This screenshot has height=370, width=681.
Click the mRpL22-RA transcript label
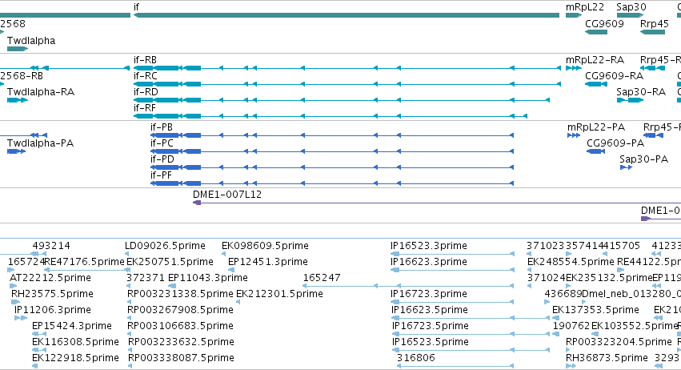click(595, 59)
